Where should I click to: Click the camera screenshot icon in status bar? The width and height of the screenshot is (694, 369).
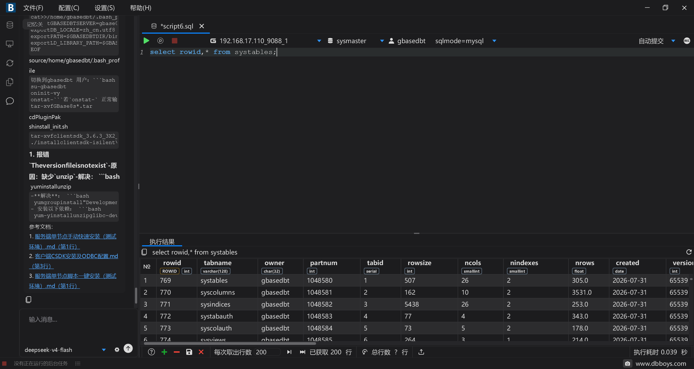pyautogui.click(x=627, y=363)
